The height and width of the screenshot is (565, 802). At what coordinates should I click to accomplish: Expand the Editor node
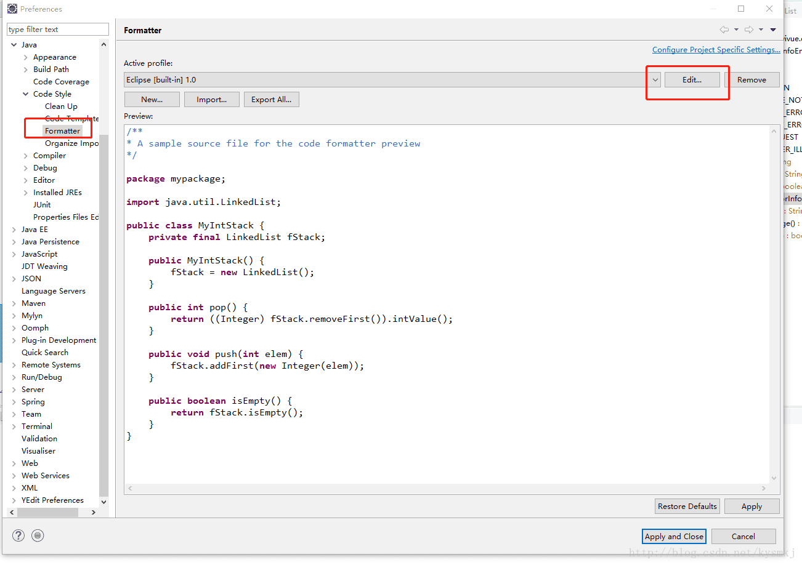click(26, 180)
